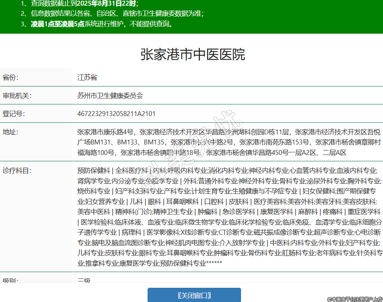Click the value 苏州市卫生健康委员会
Screen dimensions: 383x302
110,95
